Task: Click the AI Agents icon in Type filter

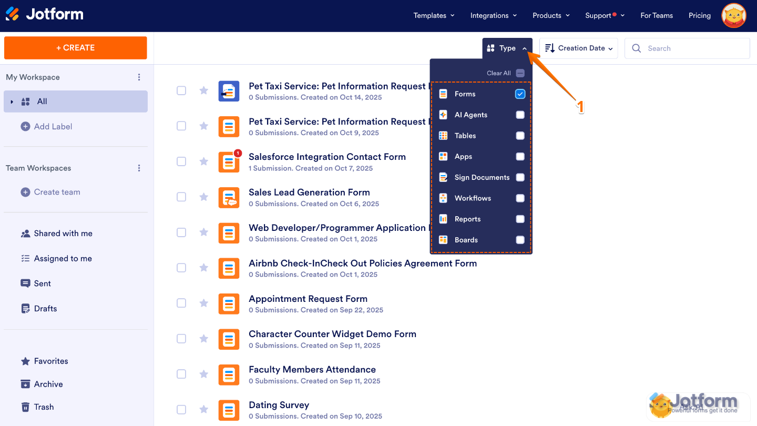Action: pyautogui.click(x=443, y=115)
